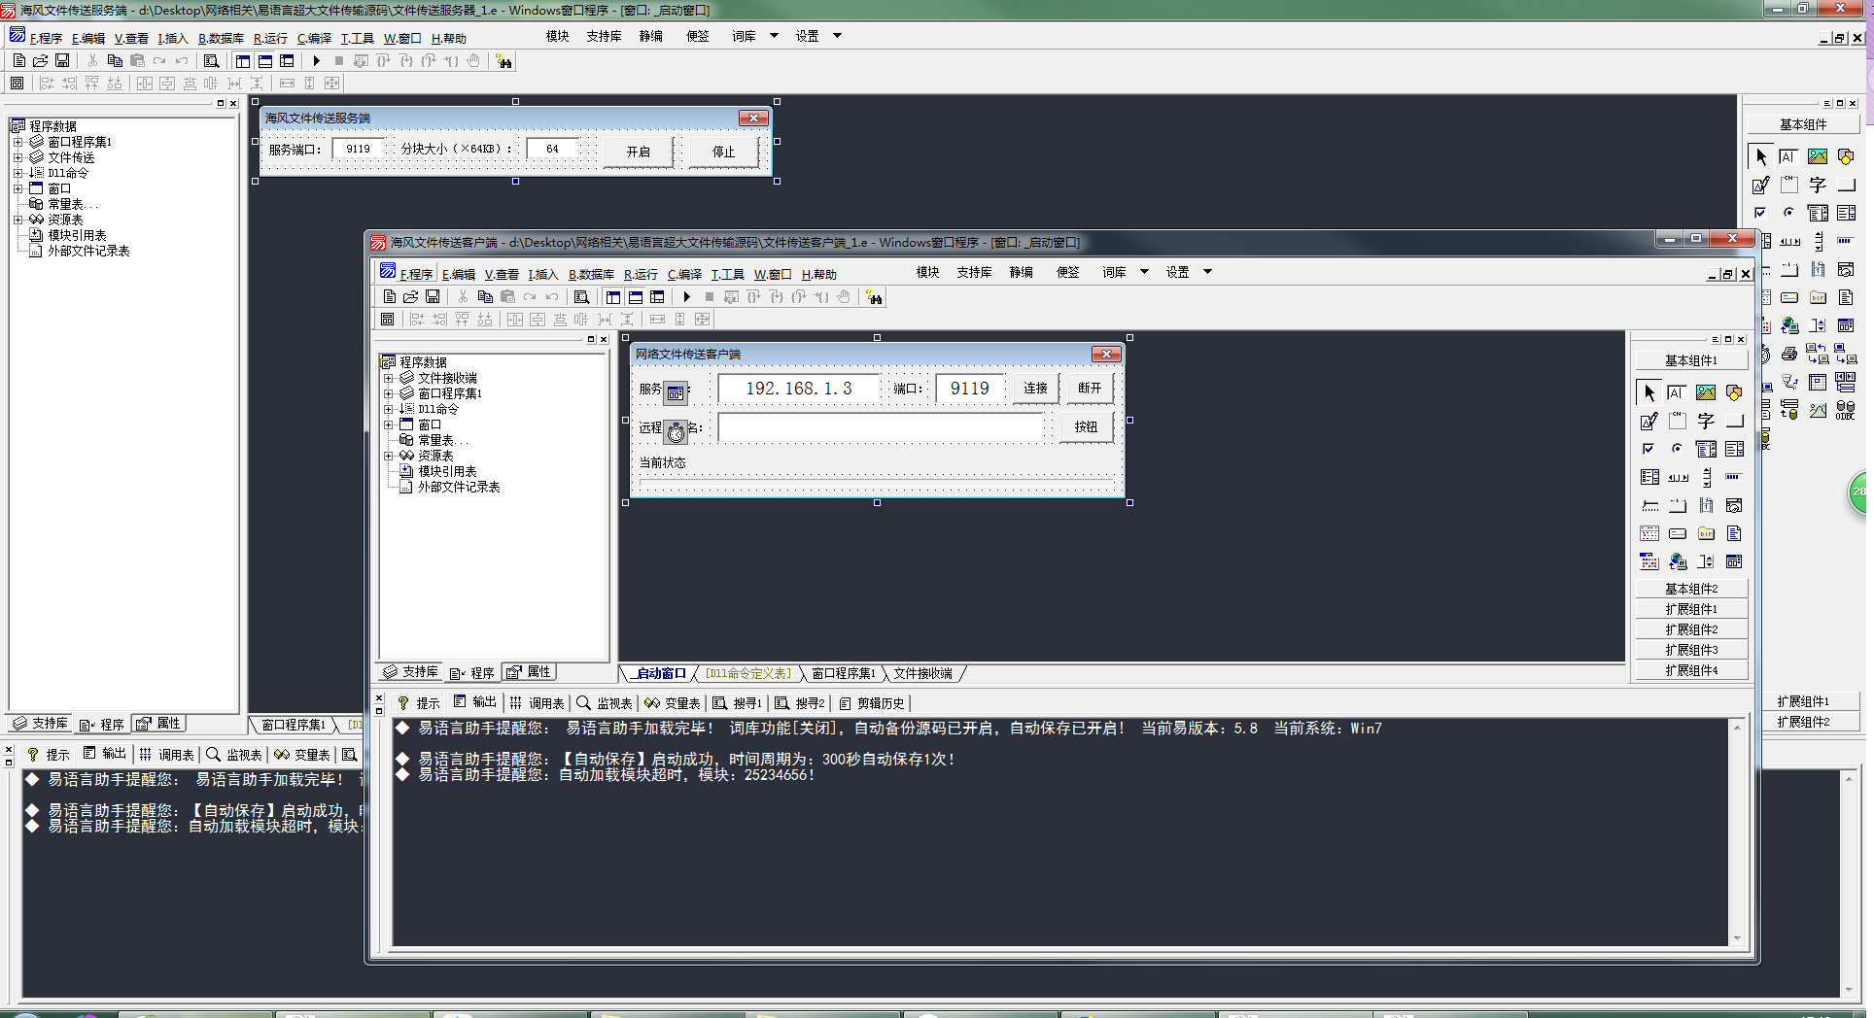Click the Run (play) icon in the client window toolbar
1874x1018 pixels.
[686, 297]
